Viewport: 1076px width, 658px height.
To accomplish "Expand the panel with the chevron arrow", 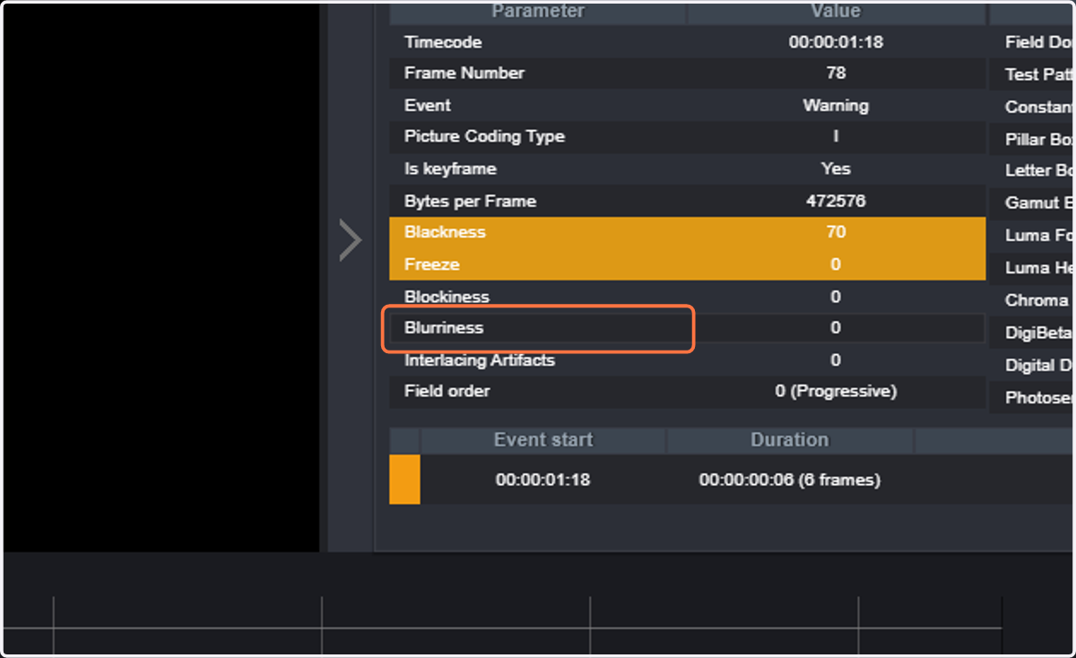I will pyautogui.click(x=350, y=239).
